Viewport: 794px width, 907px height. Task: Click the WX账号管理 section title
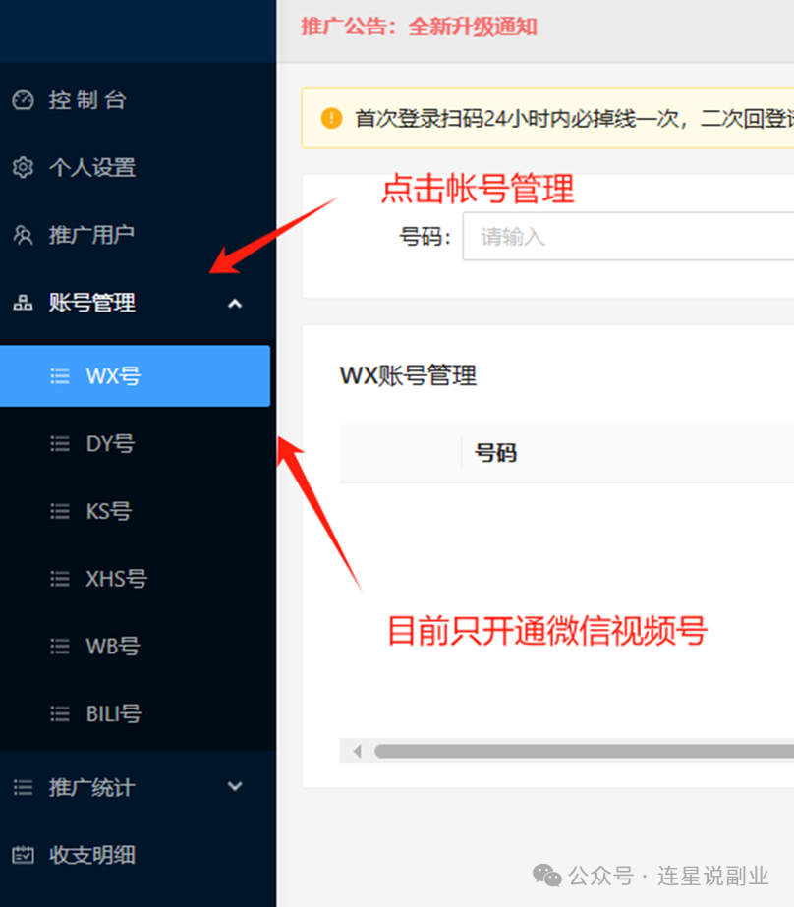[408, 375]
